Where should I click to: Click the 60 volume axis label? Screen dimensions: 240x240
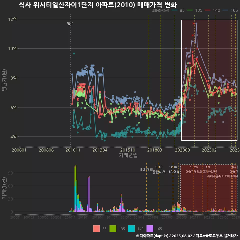tap(10, 186)
